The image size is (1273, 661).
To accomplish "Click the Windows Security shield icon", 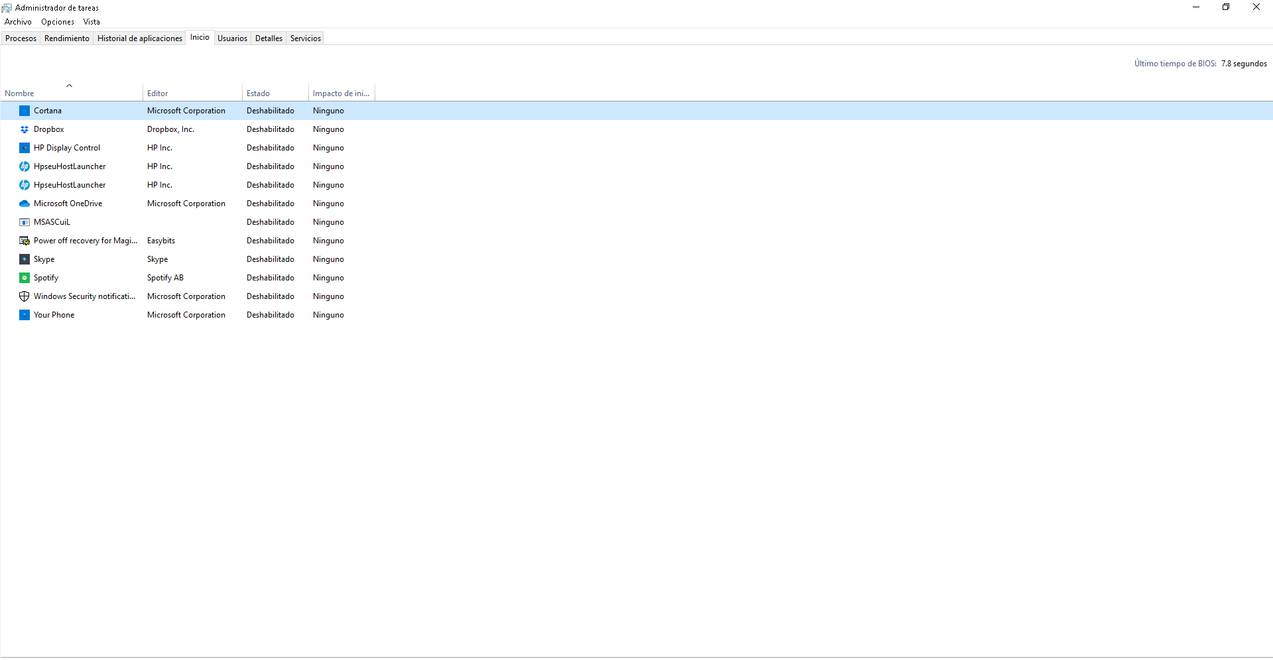I will tap(25, 296).
